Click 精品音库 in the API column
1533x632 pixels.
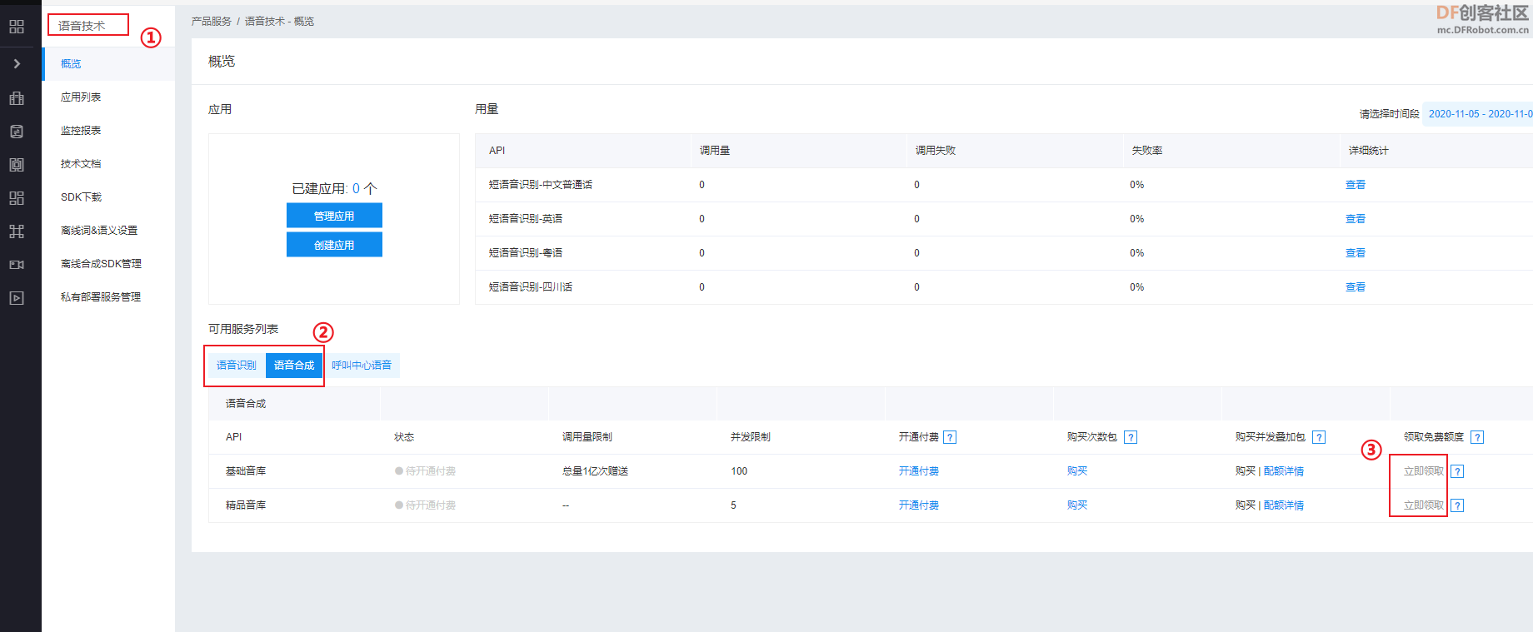pos(246,505)
